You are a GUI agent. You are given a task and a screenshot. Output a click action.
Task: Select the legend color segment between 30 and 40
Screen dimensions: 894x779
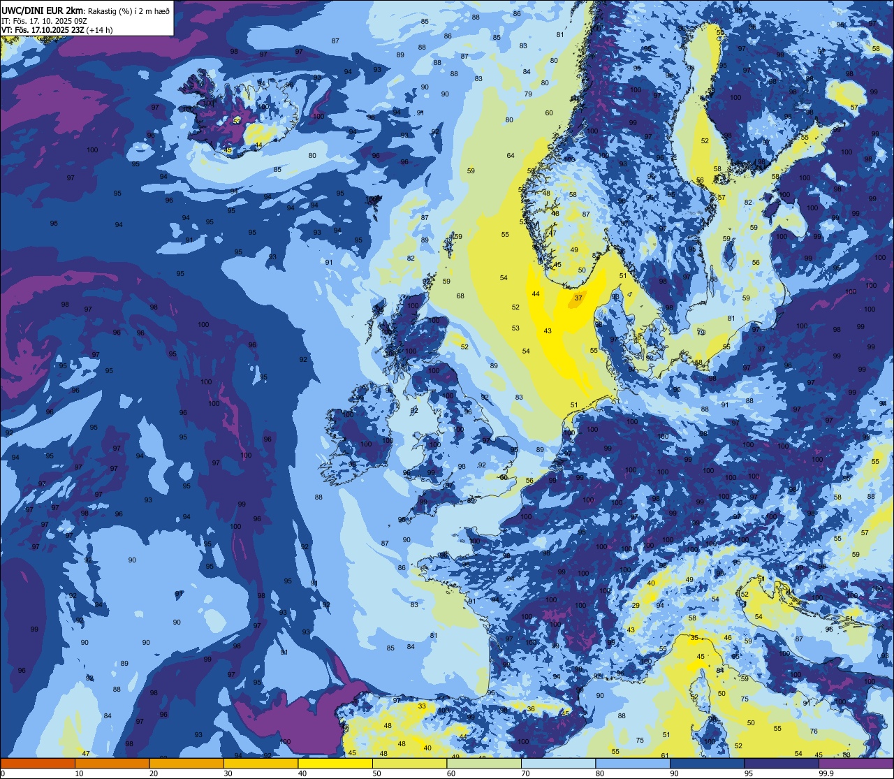[x=261, y=763]
